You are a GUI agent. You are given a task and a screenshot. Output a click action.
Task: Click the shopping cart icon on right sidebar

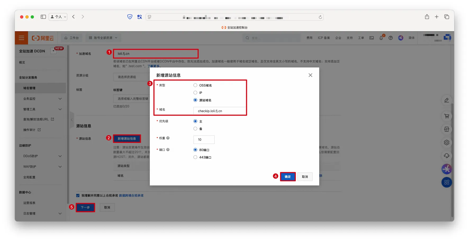(447, 116)
